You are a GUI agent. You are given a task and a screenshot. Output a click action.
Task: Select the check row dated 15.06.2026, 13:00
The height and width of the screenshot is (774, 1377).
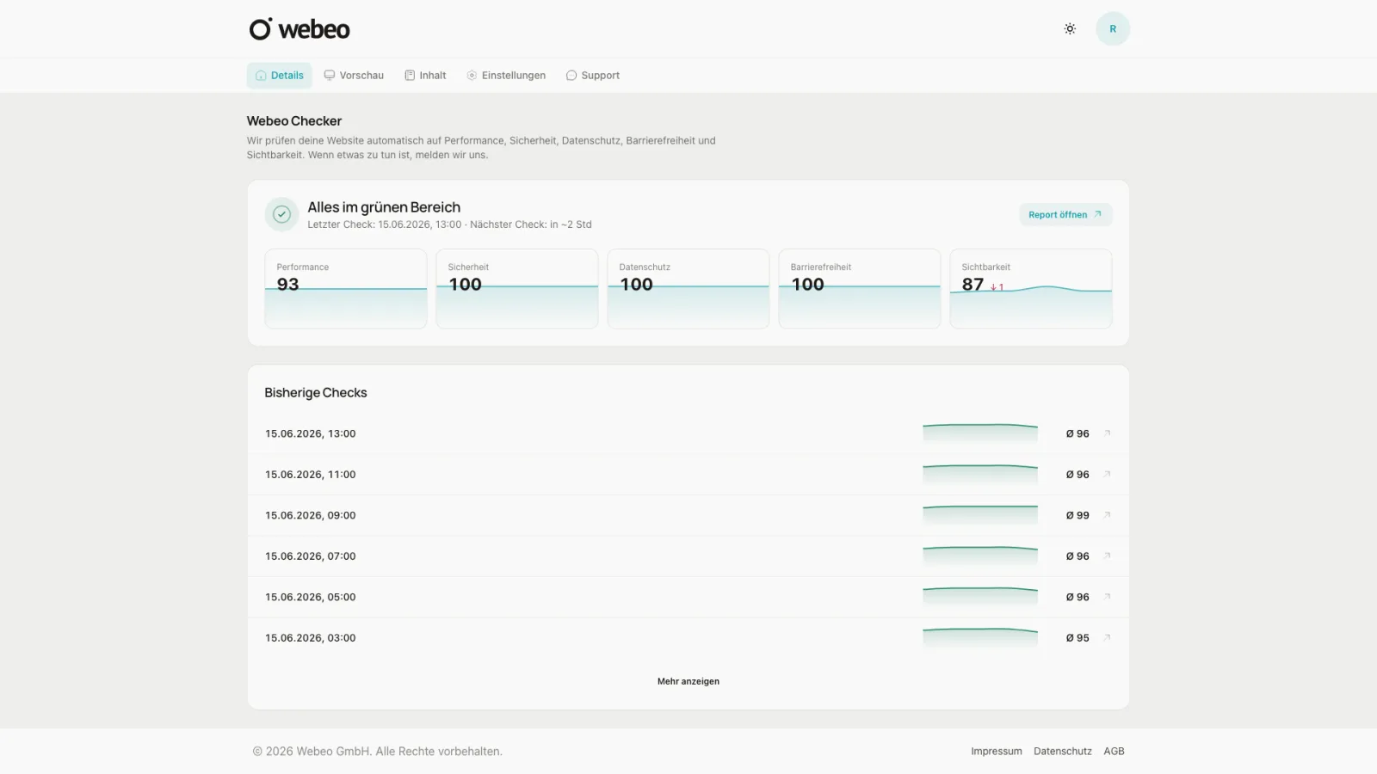coord(688,433)
